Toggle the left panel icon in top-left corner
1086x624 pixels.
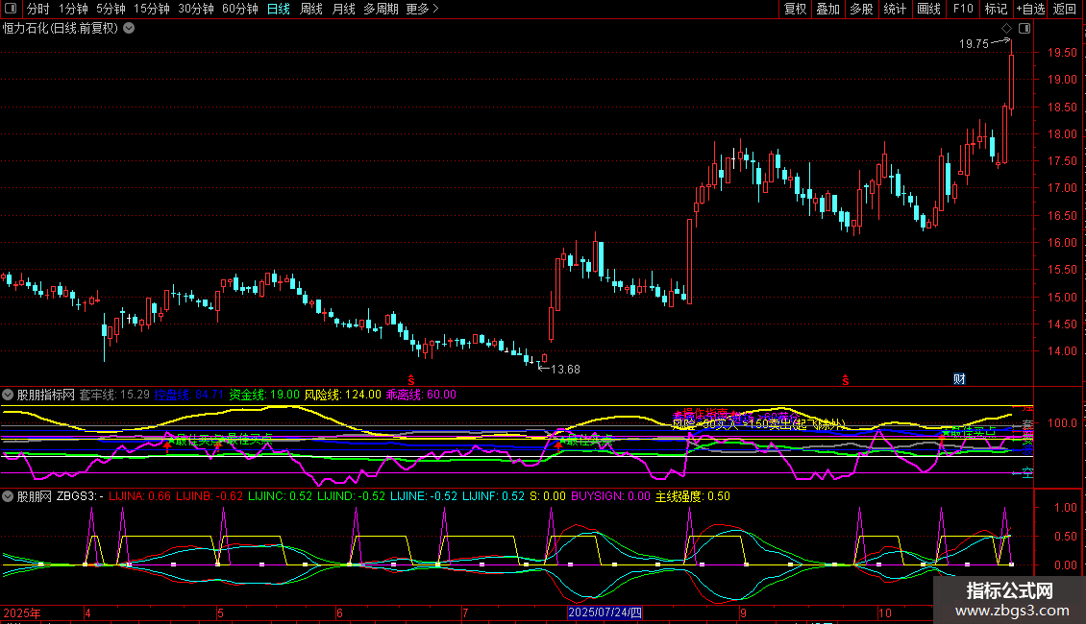click(9, 9)
